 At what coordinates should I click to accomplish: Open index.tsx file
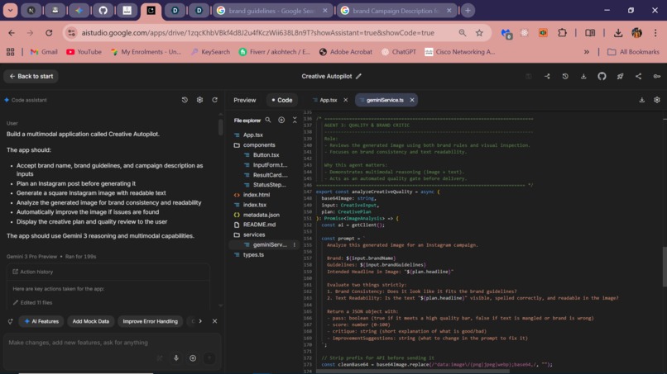tap(254, 205)
